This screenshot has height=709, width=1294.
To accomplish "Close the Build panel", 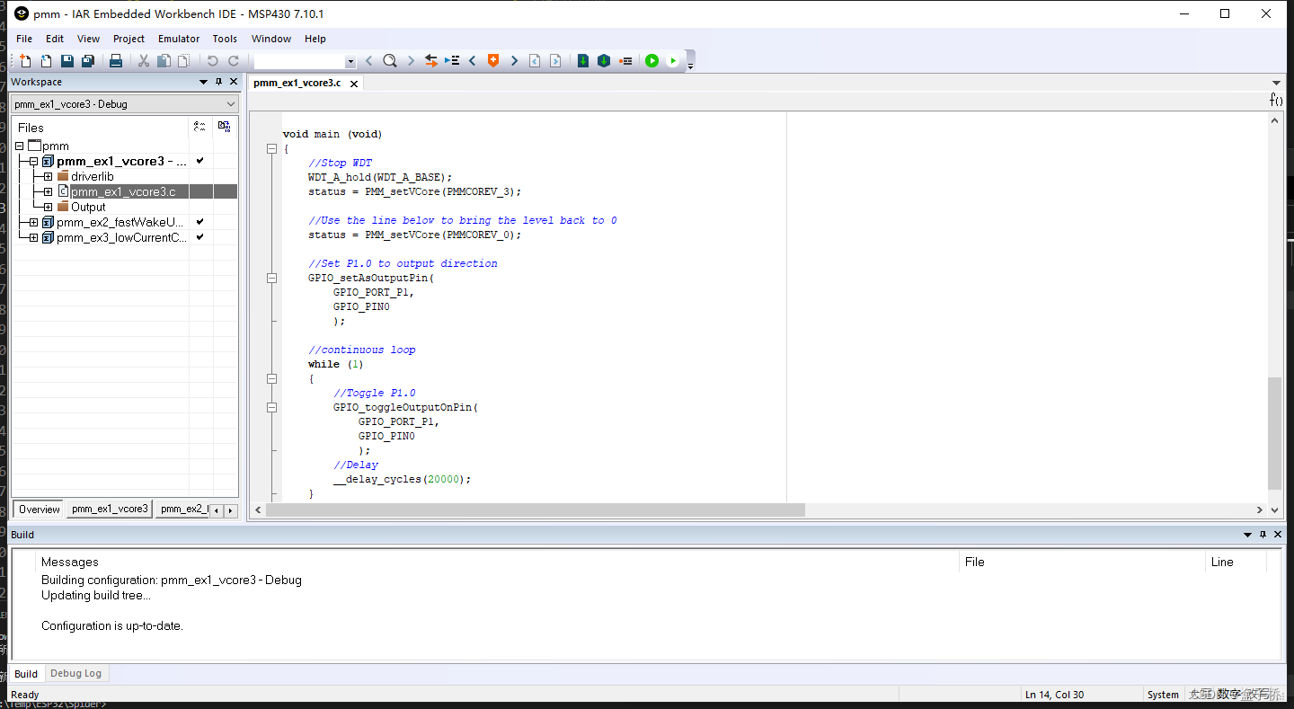I will (1279, 535).
